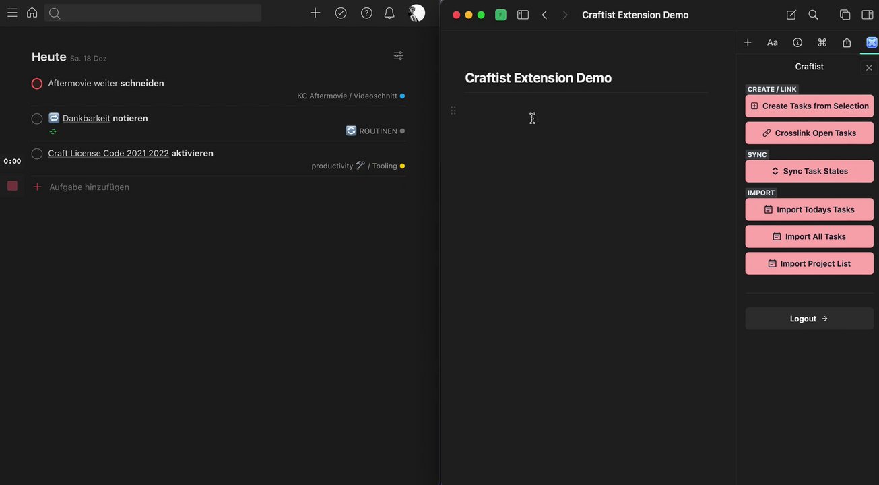This screenshot has width=879, height=485.
Task: Open new document compose icon
Action: pyautogui.click(x=791, y=15)
